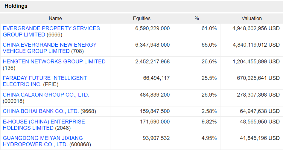
Task: Click ticker code (6666)
Action: (x=54, y=35)
